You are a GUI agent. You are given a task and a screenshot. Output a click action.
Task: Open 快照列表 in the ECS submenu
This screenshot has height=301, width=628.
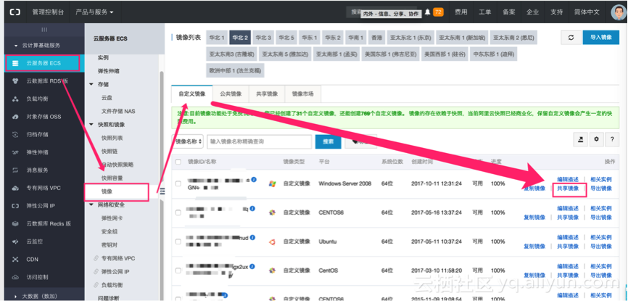point(112,138)
